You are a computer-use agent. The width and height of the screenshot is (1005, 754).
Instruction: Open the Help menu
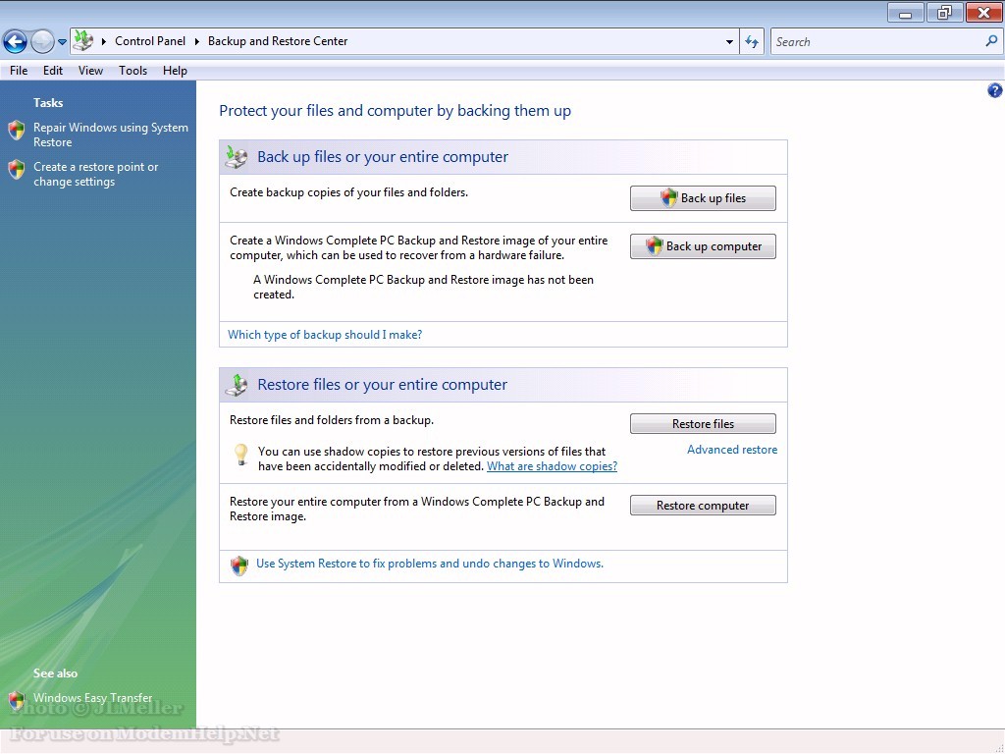coord(175,71)
